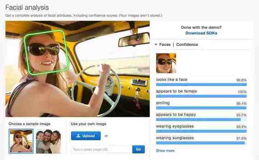259x160 pixels.
Task: Click the smiling confidence bar
Action: 201,108
